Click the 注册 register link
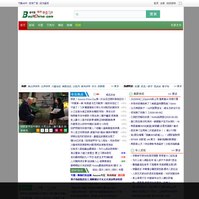The image size is (199, 199). [x=162, y=3]
